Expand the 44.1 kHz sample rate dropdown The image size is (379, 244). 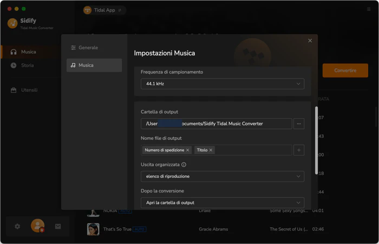coord(223,84)
